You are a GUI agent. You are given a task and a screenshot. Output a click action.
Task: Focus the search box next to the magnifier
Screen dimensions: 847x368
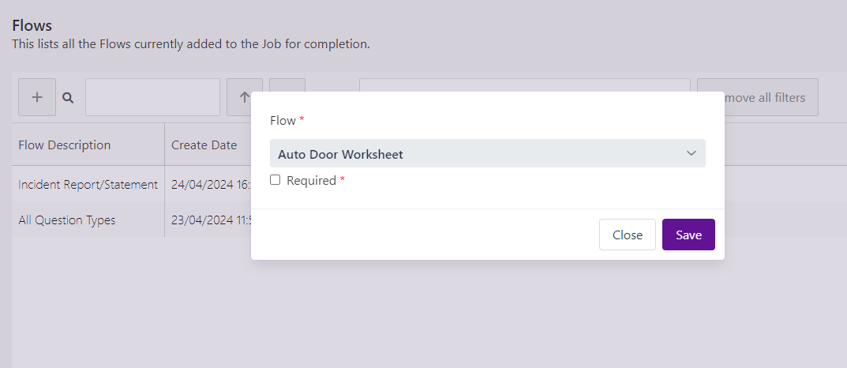pyautogui.click(x=153, y=97)
